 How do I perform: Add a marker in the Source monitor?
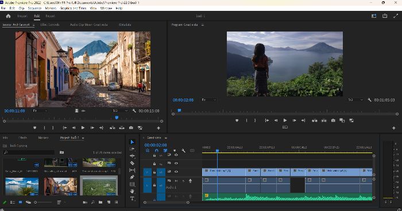point(34,127)
